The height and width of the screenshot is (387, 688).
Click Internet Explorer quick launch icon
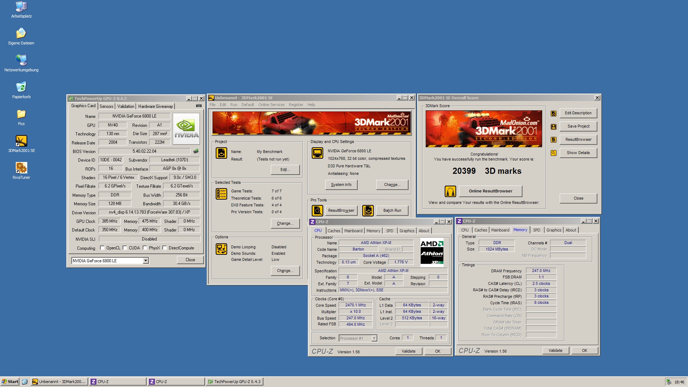[x=25, y=382]
